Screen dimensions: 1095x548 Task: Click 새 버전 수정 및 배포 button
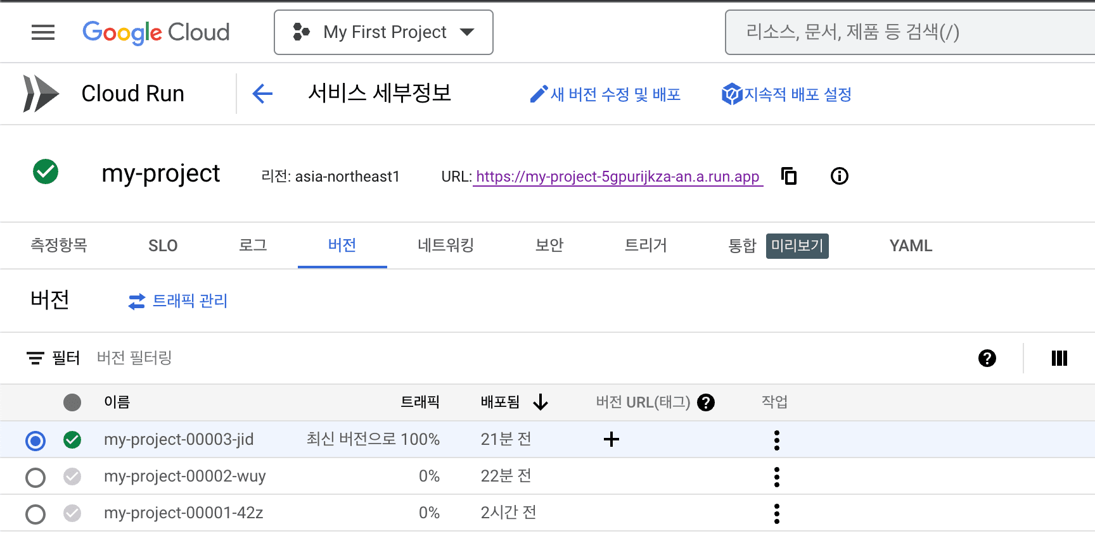point(606,94)
